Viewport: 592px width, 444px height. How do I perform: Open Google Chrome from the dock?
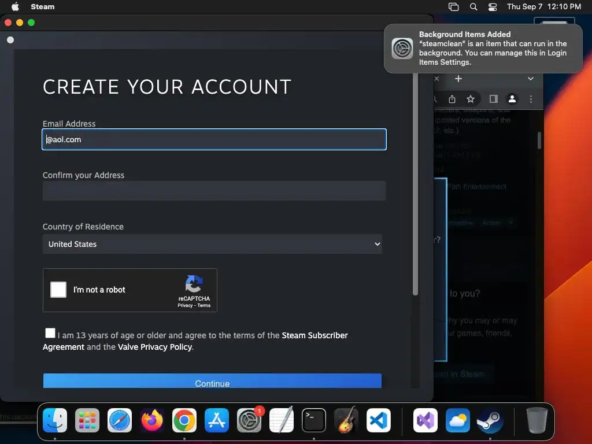[184, 420]
